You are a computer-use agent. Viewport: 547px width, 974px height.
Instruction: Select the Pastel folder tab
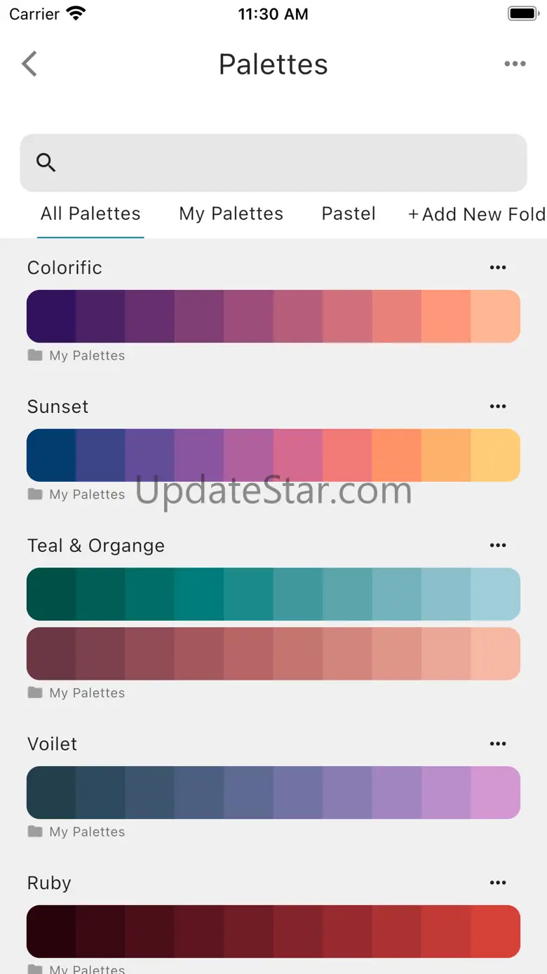349,214
